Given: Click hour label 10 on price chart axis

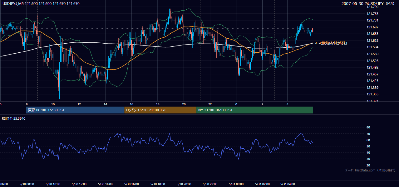Looking at the screenshot, I should tap(53, 104).
